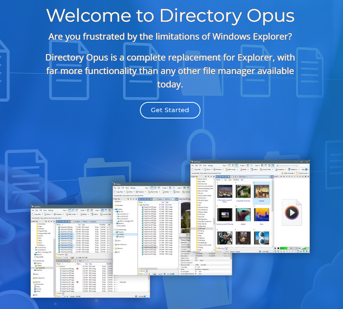Open the Photos window screenshot

click(152, 229)
